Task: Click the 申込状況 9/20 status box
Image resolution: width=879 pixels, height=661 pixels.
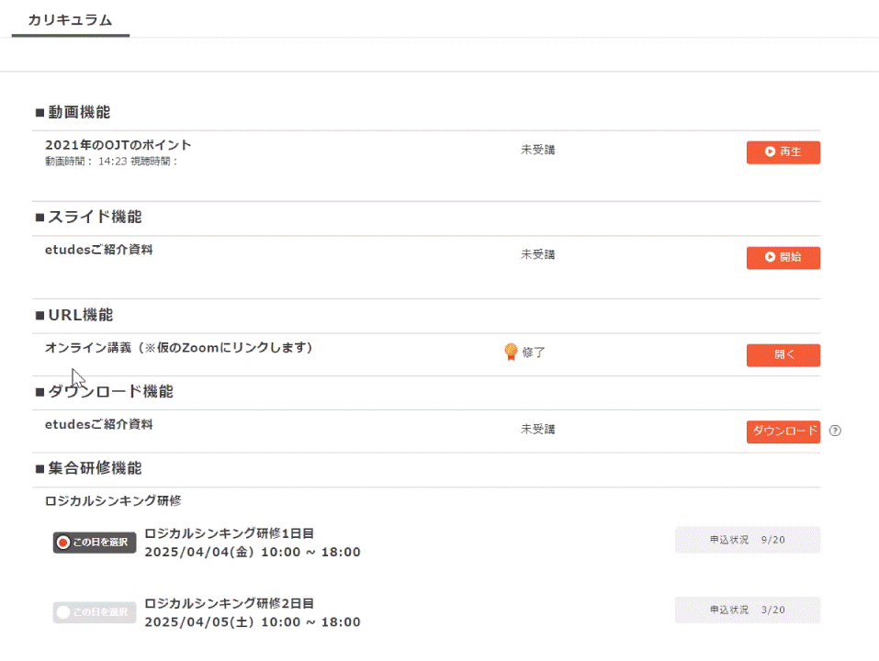Action: pyautogui.click(x=747, y=540)
